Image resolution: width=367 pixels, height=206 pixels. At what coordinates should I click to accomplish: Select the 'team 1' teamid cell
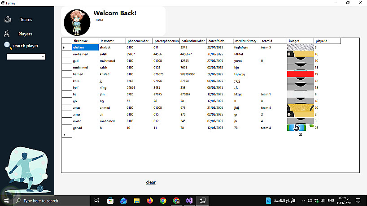point(273,94)
